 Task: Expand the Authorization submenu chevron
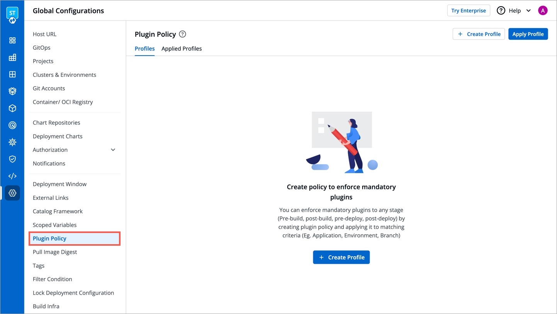click(113, 150)
